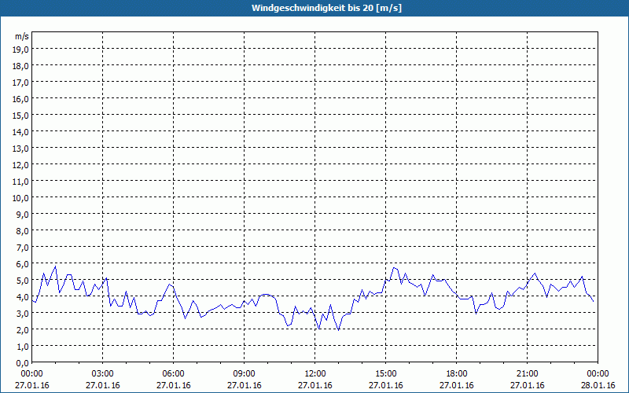Click the 12:00 time axis label
The image size is (629, 393).
314,373
